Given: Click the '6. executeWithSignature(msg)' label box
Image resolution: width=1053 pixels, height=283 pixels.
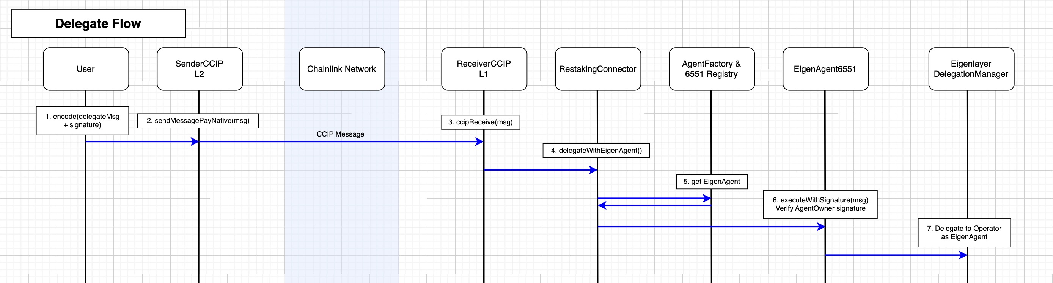Looking at the screenshot, I should [x=820, y=204].
